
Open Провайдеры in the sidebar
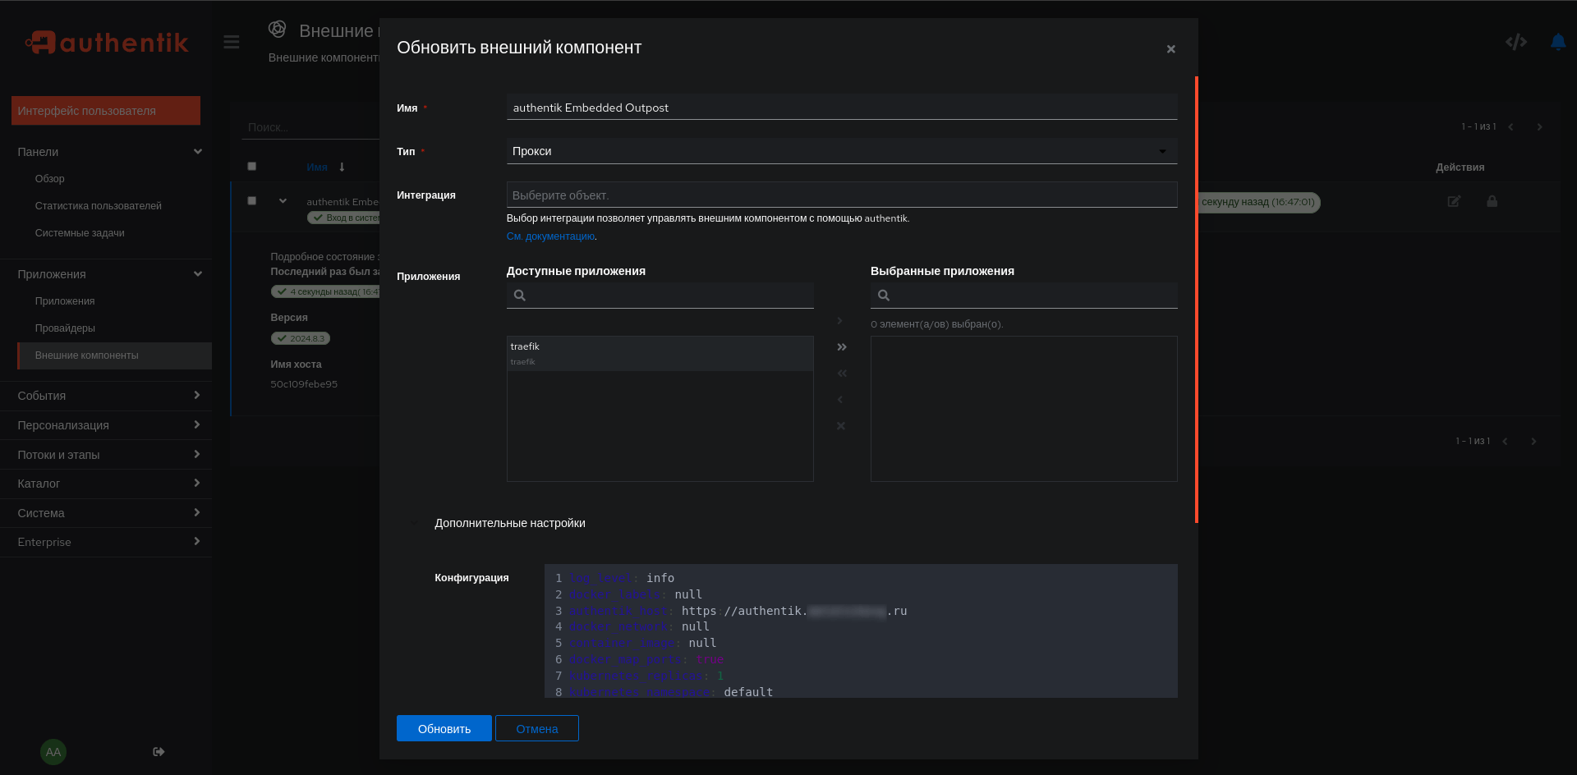click(x=65, y=328)
